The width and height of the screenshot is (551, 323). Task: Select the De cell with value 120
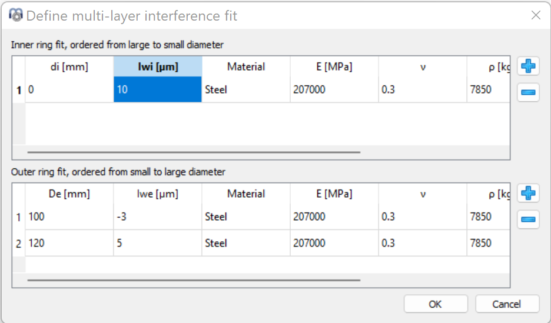tap(69, 243)
